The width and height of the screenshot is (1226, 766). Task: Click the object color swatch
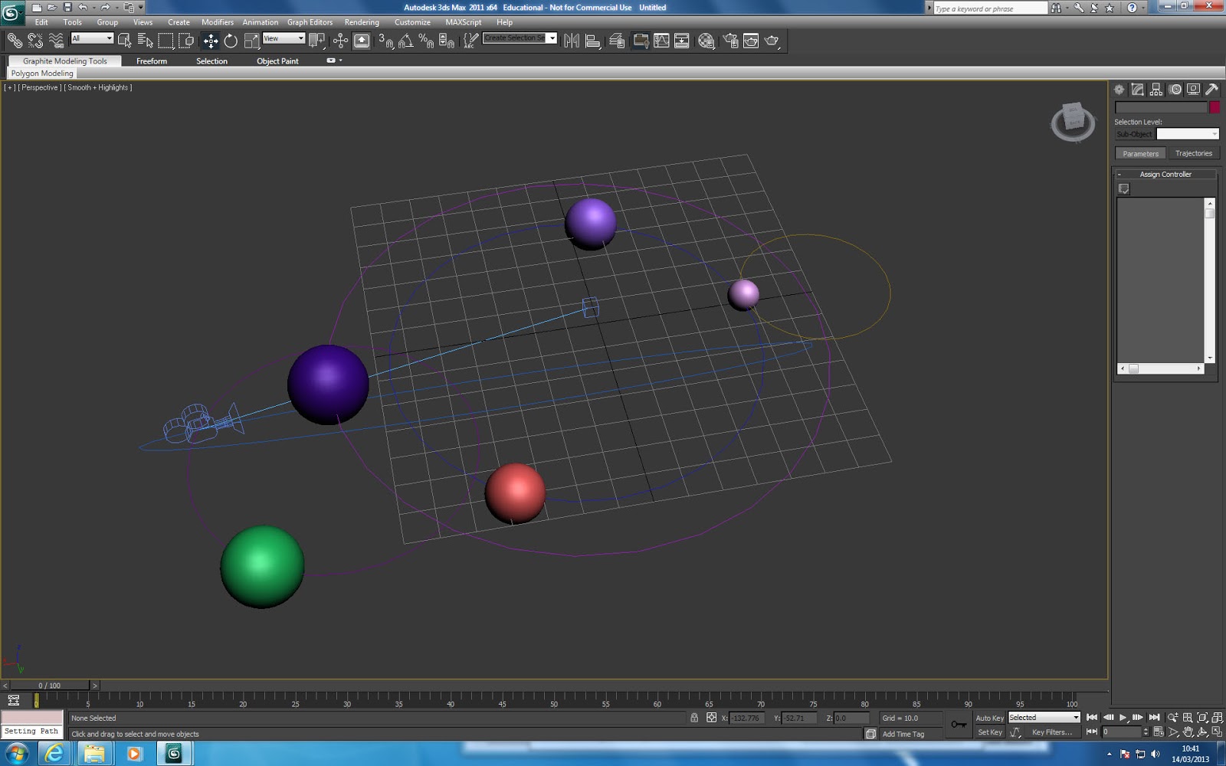pos(1214,108)
